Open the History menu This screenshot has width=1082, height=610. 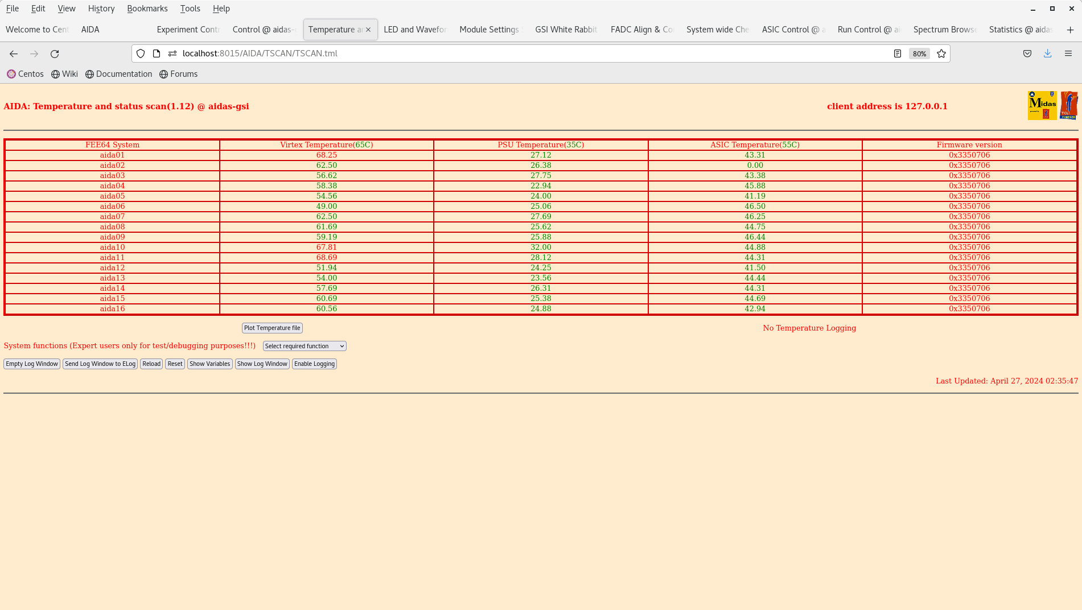coord(101,9)
